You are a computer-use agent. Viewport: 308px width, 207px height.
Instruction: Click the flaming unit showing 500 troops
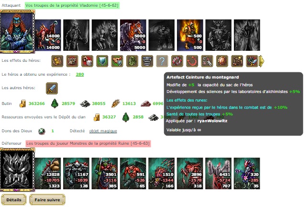coord(190,35)
